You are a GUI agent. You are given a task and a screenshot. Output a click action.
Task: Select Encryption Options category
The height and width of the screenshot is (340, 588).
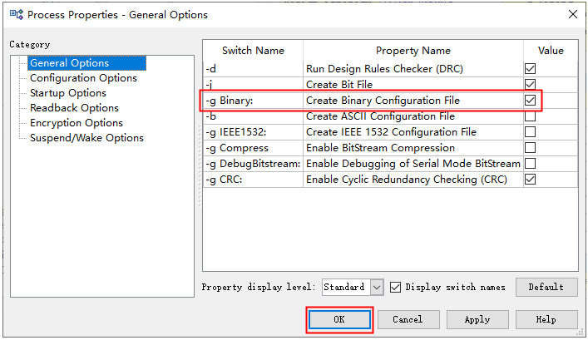point(77,123)
